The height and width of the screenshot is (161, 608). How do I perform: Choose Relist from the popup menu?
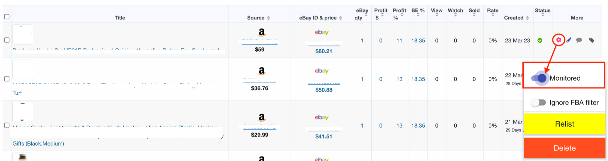tap(565, 124)
